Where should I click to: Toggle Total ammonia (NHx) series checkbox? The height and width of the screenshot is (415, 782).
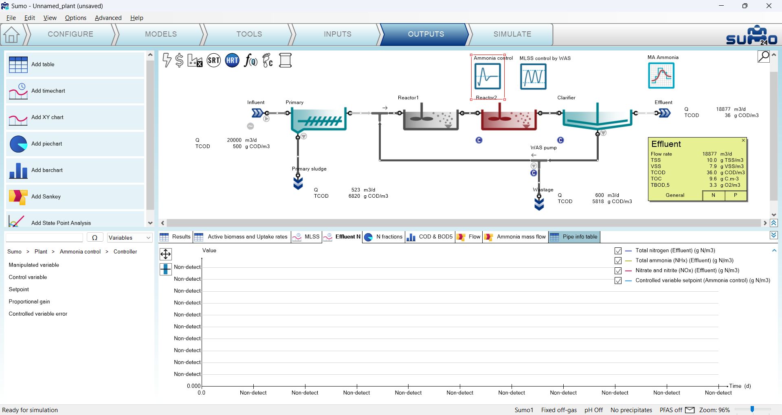pyautogui.click(x=618, y=261)
